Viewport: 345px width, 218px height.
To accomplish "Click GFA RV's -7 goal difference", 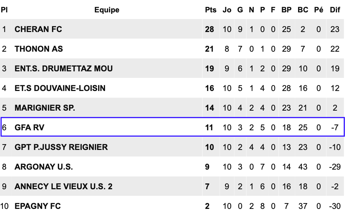I will pos(335,127).
